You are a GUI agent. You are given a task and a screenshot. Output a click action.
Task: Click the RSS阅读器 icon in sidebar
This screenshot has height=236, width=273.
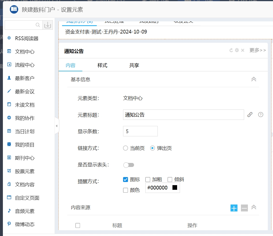pos(9,38)
